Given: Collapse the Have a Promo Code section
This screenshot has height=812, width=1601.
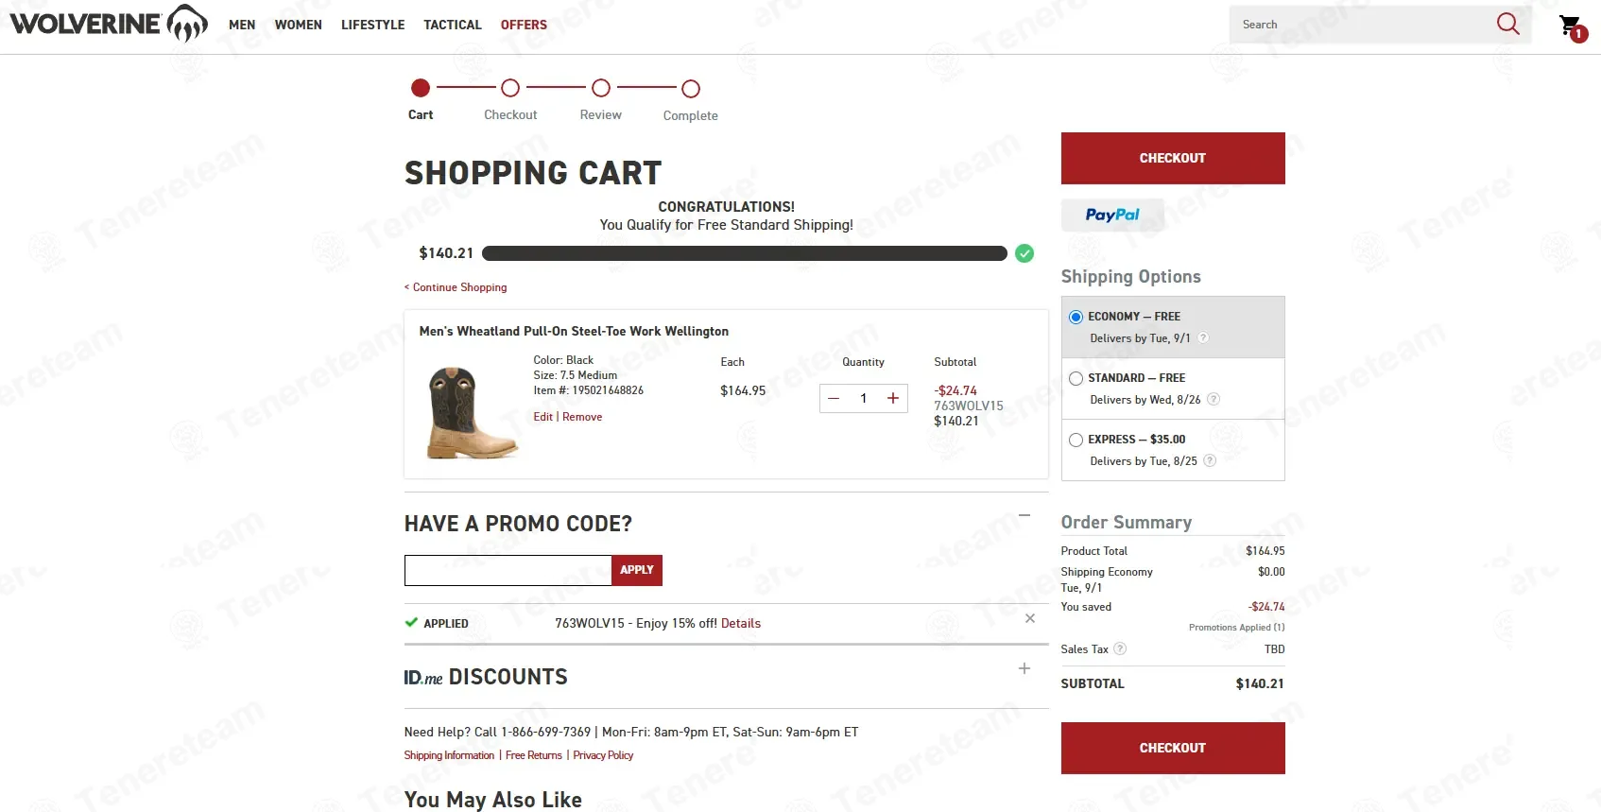Looking at the screenshot, I should click(x=1024, y=516).
